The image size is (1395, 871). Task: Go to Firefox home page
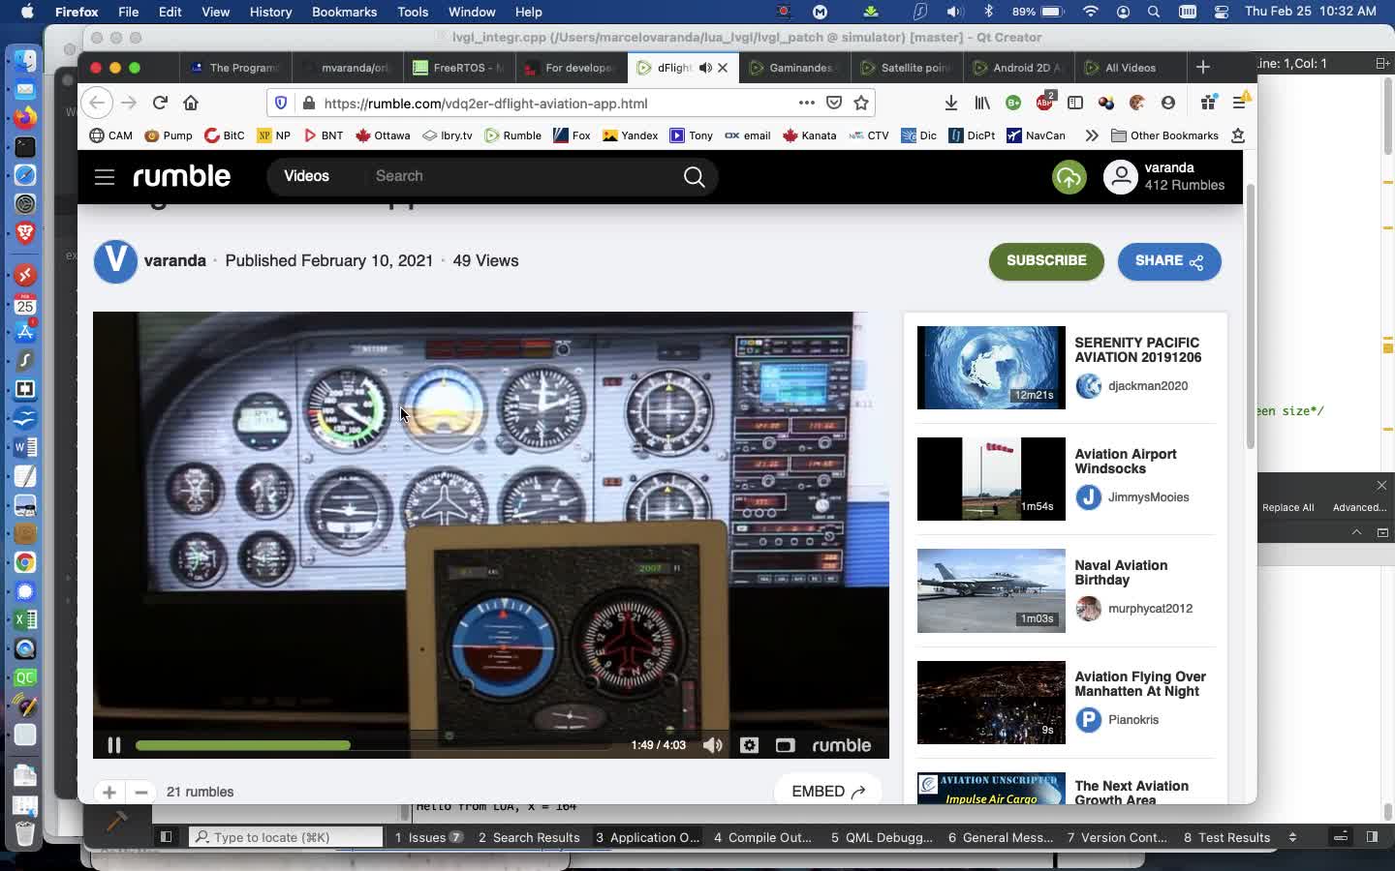pos(191,103)
